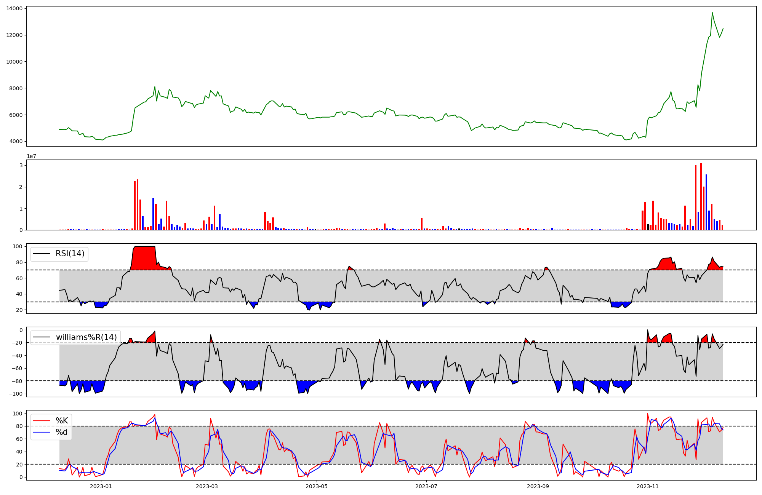Click the red %K legend line sample

(42, 421)
